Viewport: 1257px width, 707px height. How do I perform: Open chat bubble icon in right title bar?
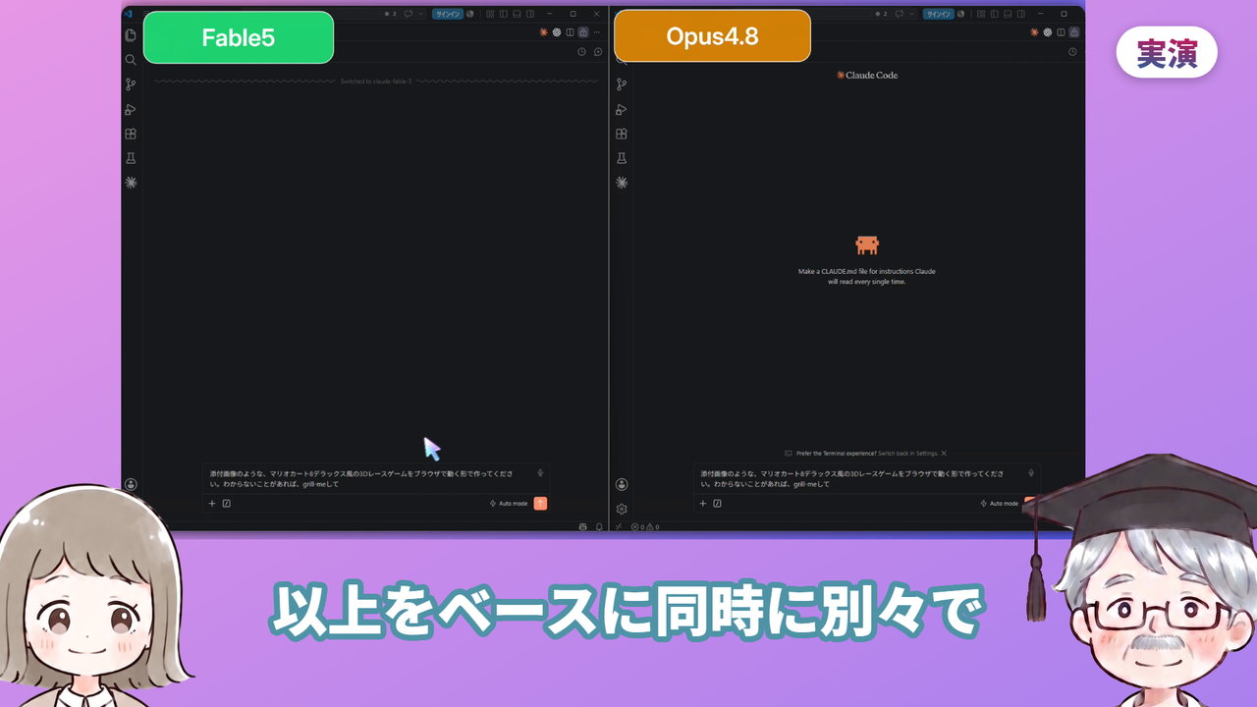[x=900, y=14]
